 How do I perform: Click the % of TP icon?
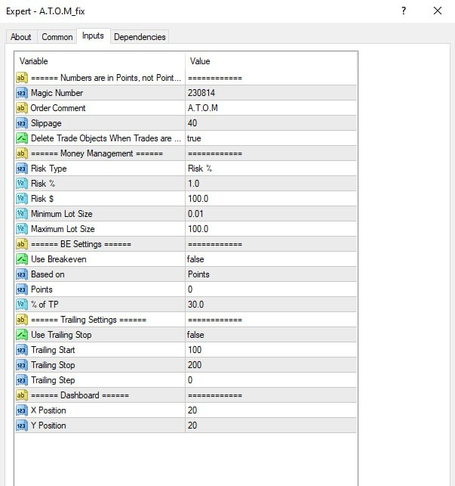click(22, 305)
